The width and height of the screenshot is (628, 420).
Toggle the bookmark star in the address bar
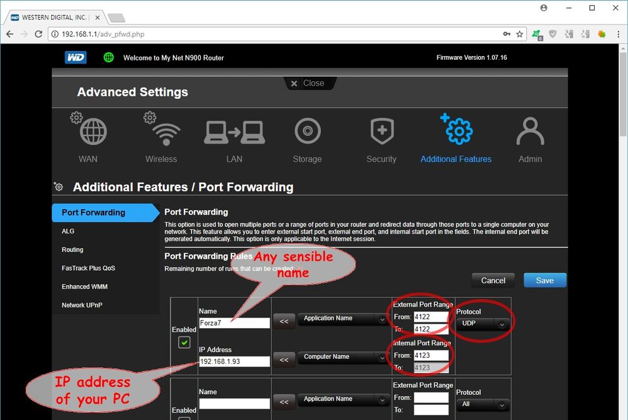[x=519, y=34]
